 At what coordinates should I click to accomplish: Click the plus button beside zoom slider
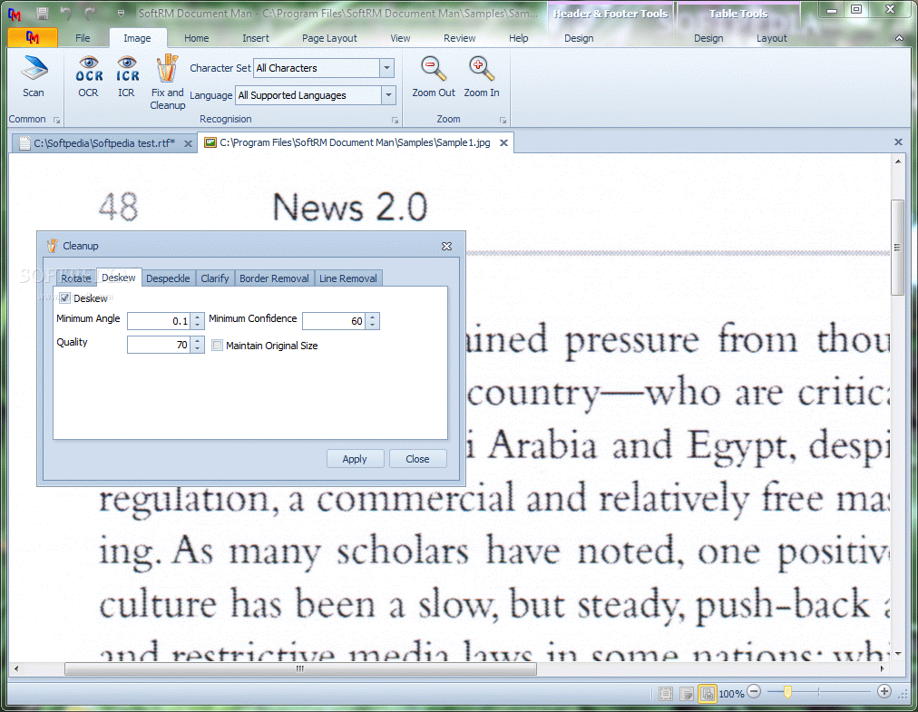(884, 692)
